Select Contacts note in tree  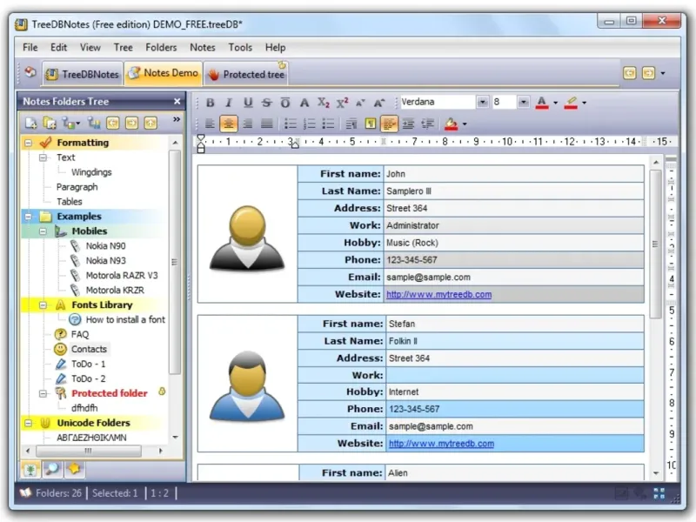tap(89, 350)
